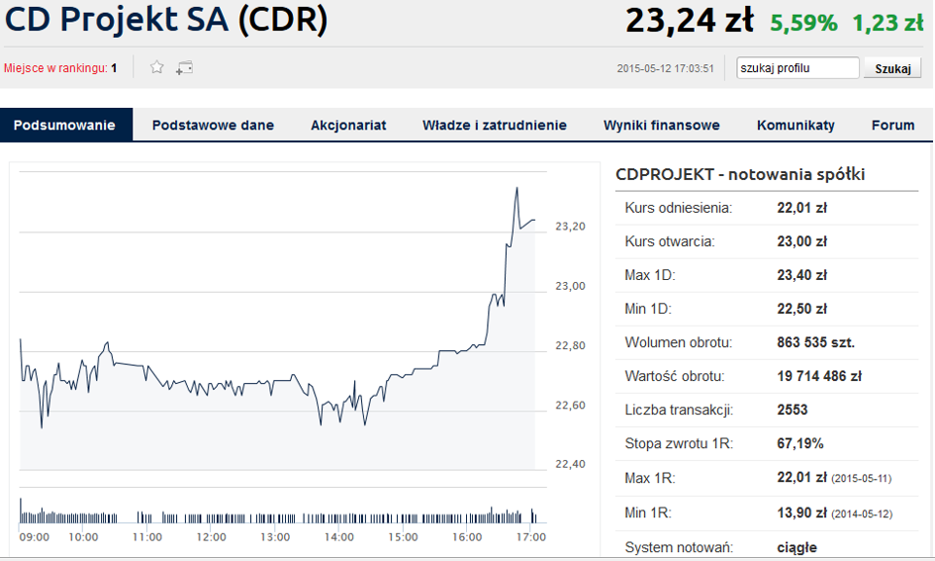Click the 'CD Projekt SA (CDR)' heading

[x=166, y=19]
